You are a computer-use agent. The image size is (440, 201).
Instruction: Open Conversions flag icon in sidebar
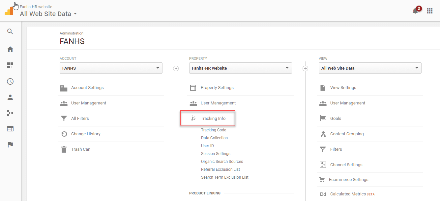[x=10, y=145]
